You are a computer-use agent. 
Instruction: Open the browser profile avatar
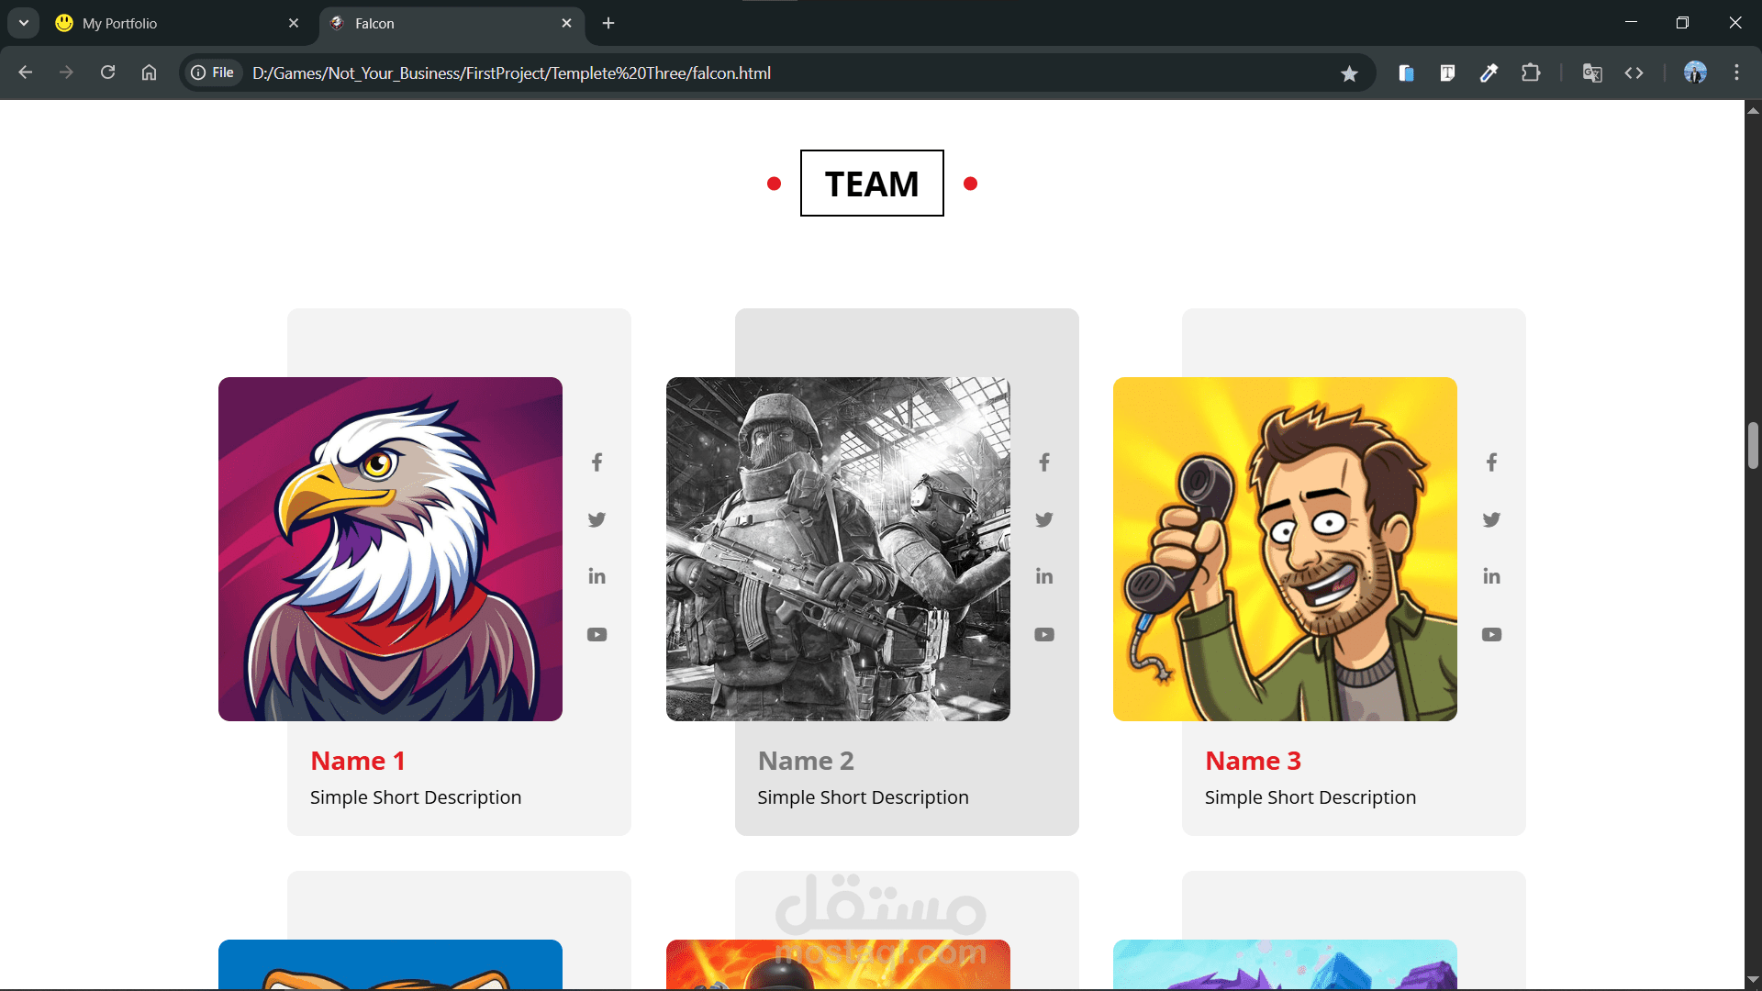(1695, 72)
